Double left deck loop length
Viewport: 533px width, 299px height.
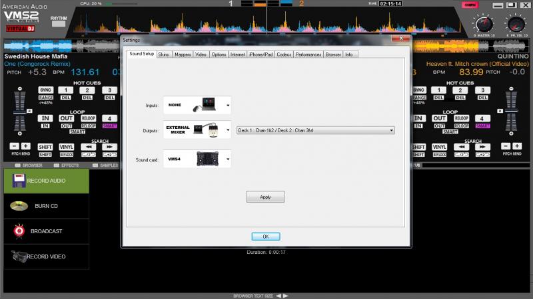[109, 155]
